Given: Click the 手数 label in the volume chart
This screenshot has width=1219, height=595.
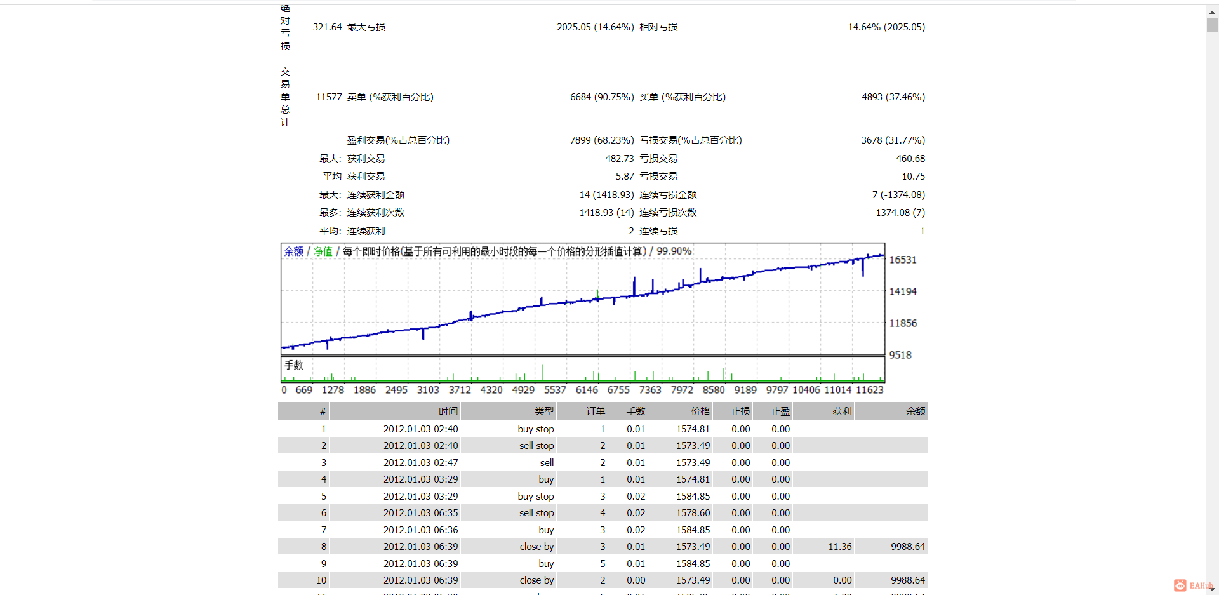Looking at the screenshot, I should coord(294,365).
